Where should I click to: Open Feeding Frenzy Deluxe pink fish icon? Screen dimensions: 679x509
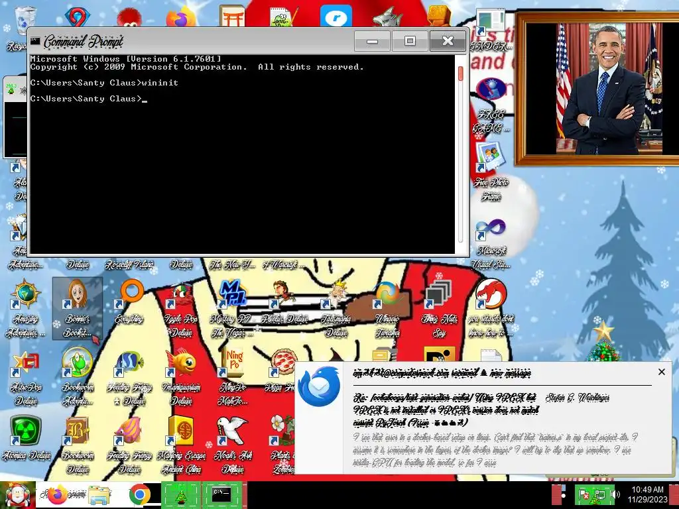(129, 445)
